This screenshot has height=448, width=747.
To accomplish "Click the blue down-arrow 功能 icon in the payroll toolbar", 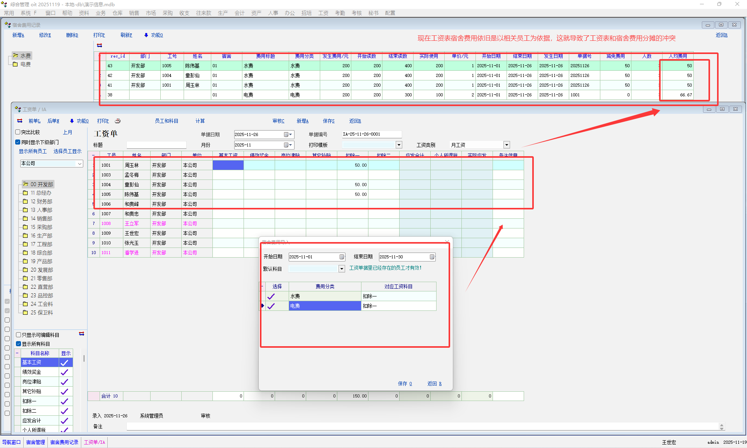I will (72, 121).
